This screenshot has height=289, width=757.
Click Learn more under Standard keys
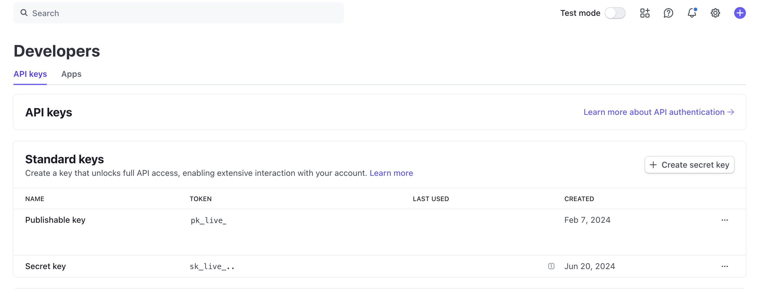[x=391, y=173]
